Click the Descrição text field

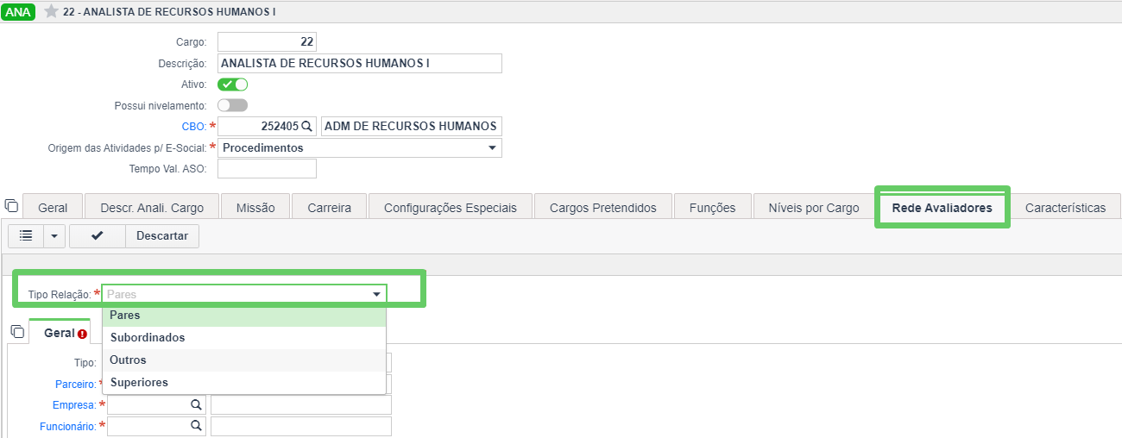click(360, 63)
